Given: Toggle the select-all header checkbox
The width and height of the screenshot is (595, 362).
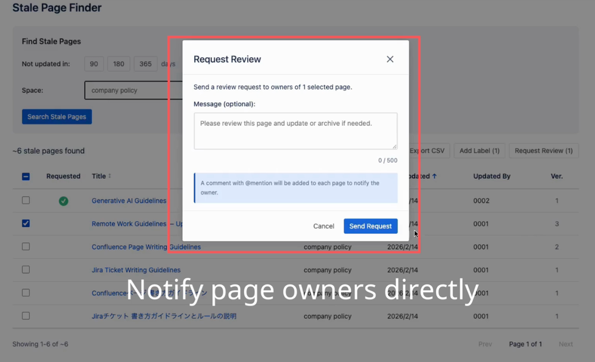Looking at the screenshot, I should tap(26, 176).
